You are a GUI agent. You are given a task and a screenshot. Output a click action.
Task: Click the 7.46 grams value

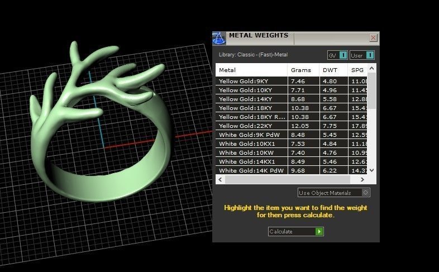point(298,81)
